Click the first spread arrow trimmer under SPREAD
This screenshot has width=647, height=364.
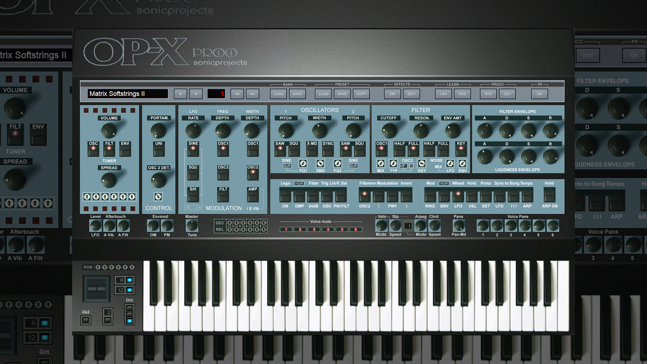coord(87,196)
